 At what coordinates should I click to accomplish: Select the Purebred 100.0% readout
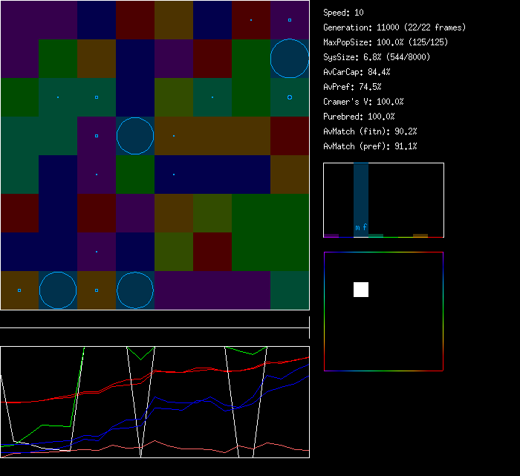tap(359, 117)
